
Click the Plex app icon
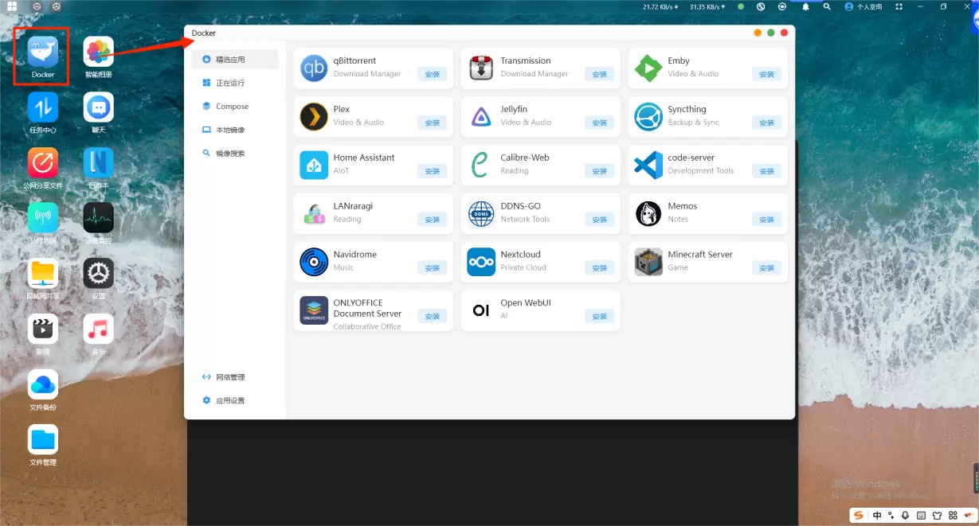pos(314,117)
